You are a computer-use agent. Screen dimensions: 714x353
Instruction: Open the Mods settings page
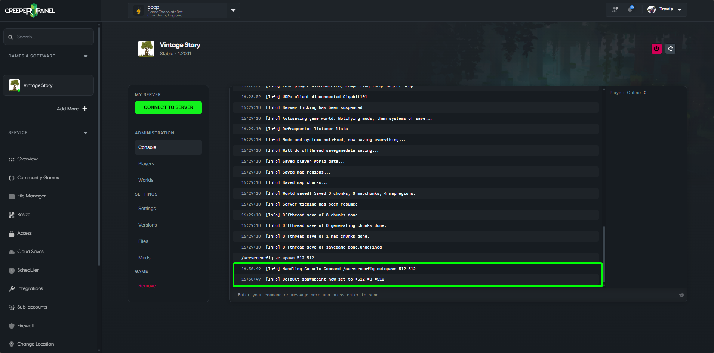(144, 258)
